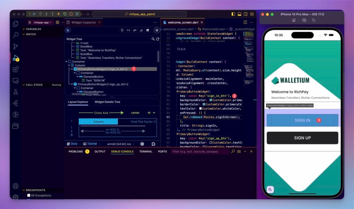Click the Step Over debug button
The height and width of the screenshot is (209, 354).
point(40,14)
